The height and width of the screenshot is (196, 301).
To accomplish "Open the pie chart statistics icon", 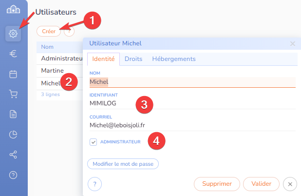I will click(x=13, y=135).
